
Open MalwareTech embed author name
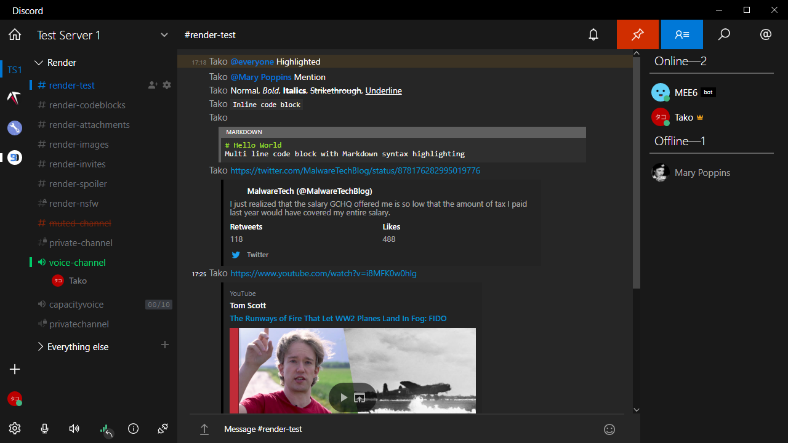(310, 191)
